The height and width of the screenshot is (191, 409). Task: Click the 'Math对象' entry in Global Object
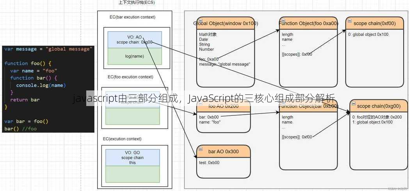pos(208,34)
